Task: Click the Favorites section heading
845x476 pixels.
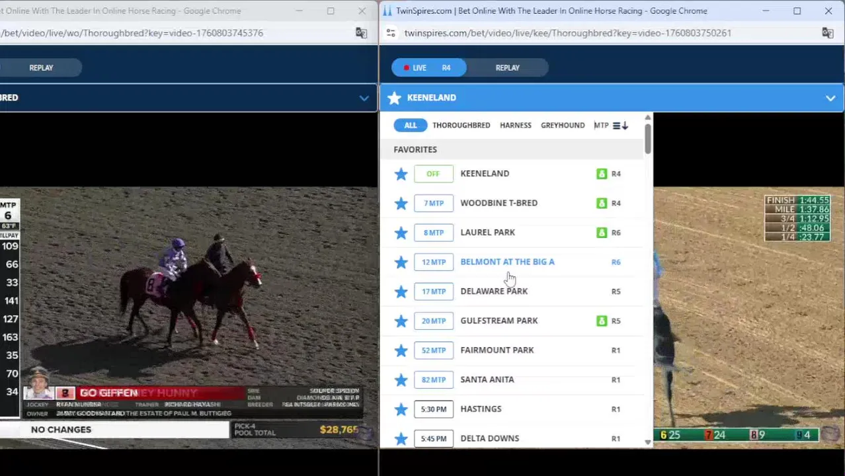Action: pyautogui.click(x=415, y=149)
